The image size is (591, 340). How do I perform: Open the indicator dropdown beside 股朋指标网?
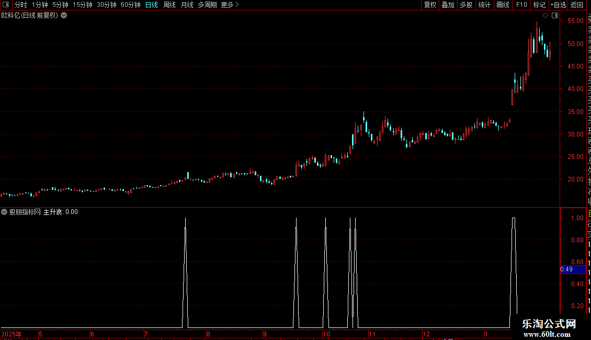click(x=4, y=212)
